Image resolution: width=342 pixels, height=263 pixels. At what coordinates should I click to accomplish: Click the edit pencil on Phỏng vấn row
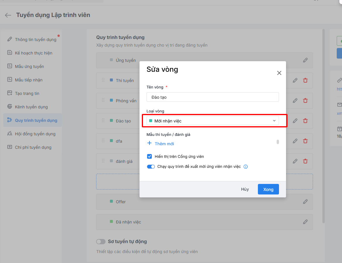point(295,100)
